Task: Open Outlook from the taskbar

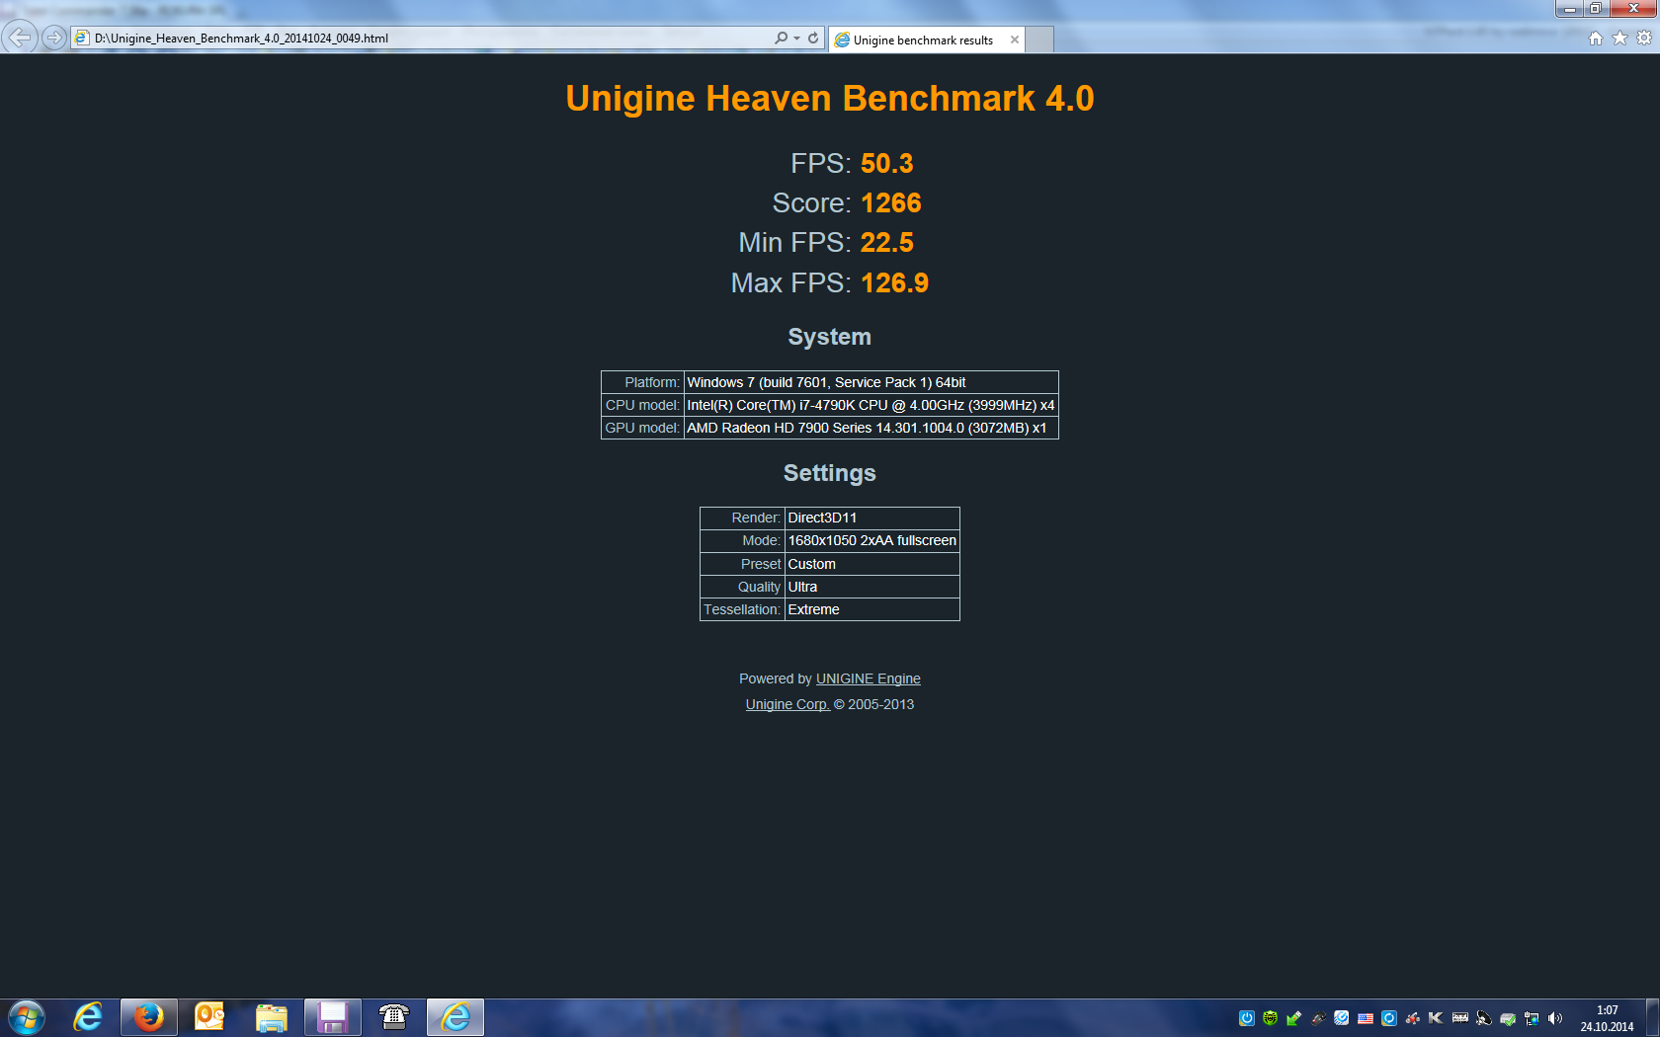Action: click(x=209, y=1017)
